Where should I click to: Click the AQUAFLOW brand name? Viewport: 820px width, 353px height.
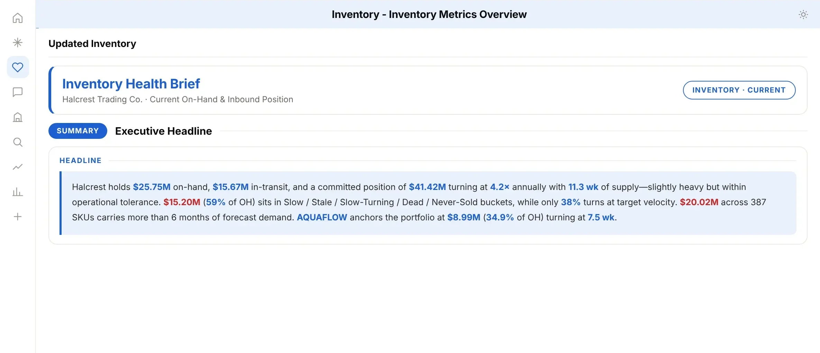(x=322, y=217)
